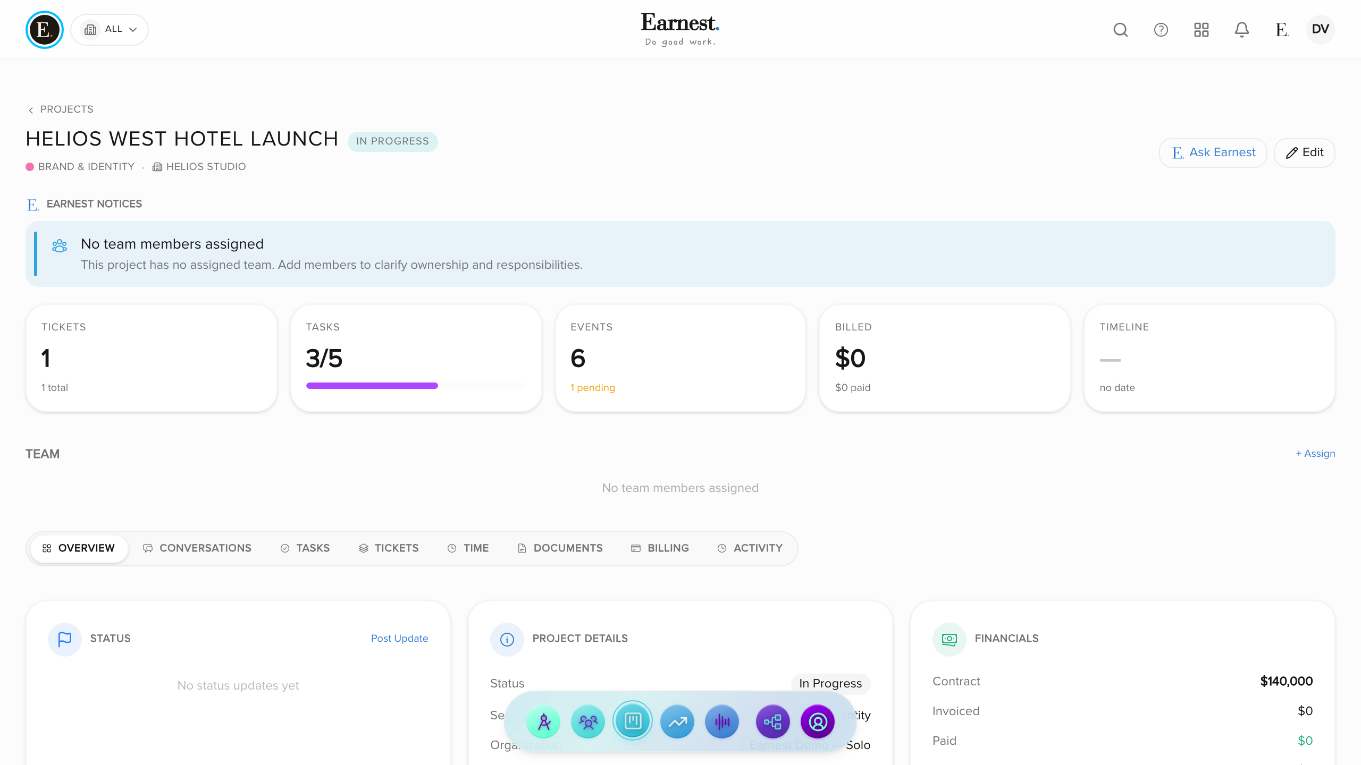Click the No team members assigned notice title
The width and height of the screenshot is (1361, 765).
[x=172, y=244]
